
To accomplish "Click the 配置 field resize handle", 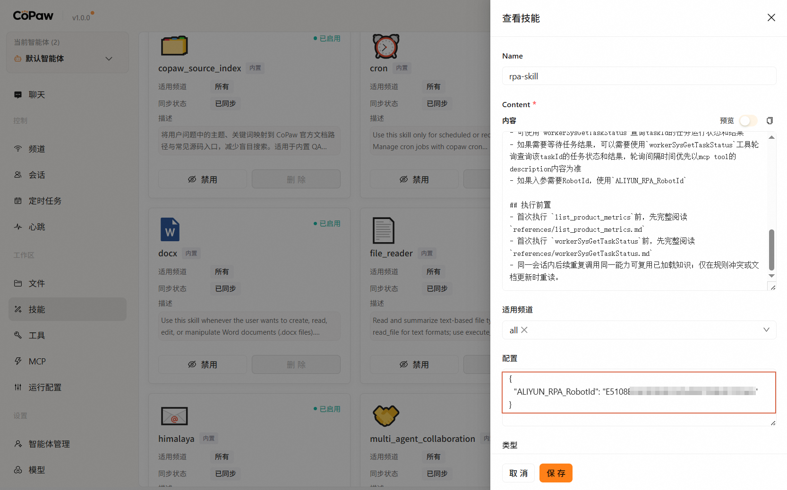I will click(x=773, y=423).
